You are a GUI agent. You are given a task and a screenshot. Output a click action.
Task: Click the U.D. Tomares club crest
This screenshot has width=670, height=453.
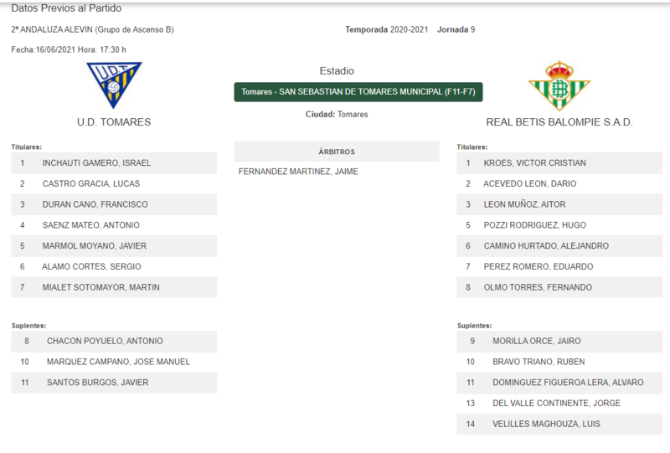[114, 85]
